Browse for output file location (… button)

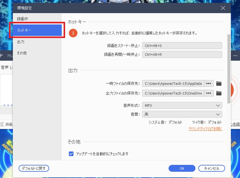208,93
